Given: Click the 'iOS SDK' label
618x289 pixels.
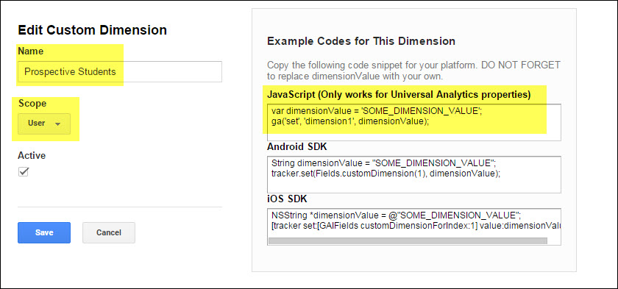Looking at the screenshot, I should pyautogui.click(x=287, y=199).
